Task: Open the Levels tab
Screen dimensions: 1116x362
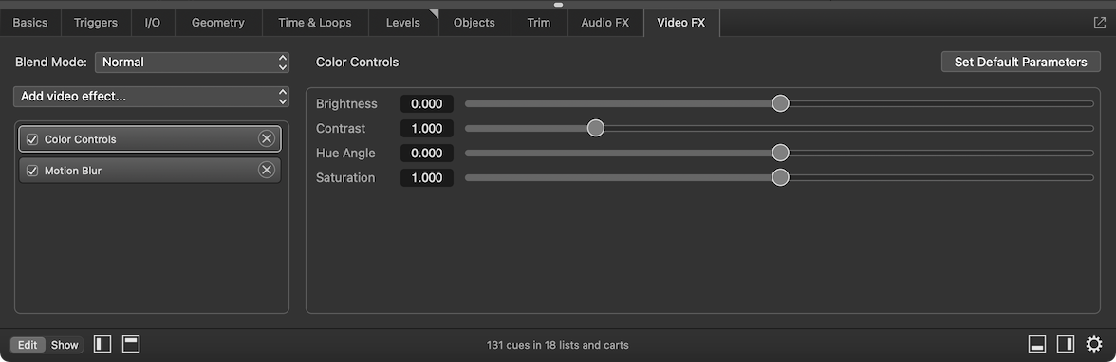Action: click(x=402, y=23)
